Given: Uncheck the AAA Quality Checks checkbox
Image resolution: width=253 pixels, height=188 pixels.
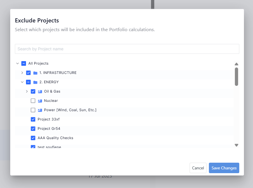Looking at the screenshot, I should [33, 138].
